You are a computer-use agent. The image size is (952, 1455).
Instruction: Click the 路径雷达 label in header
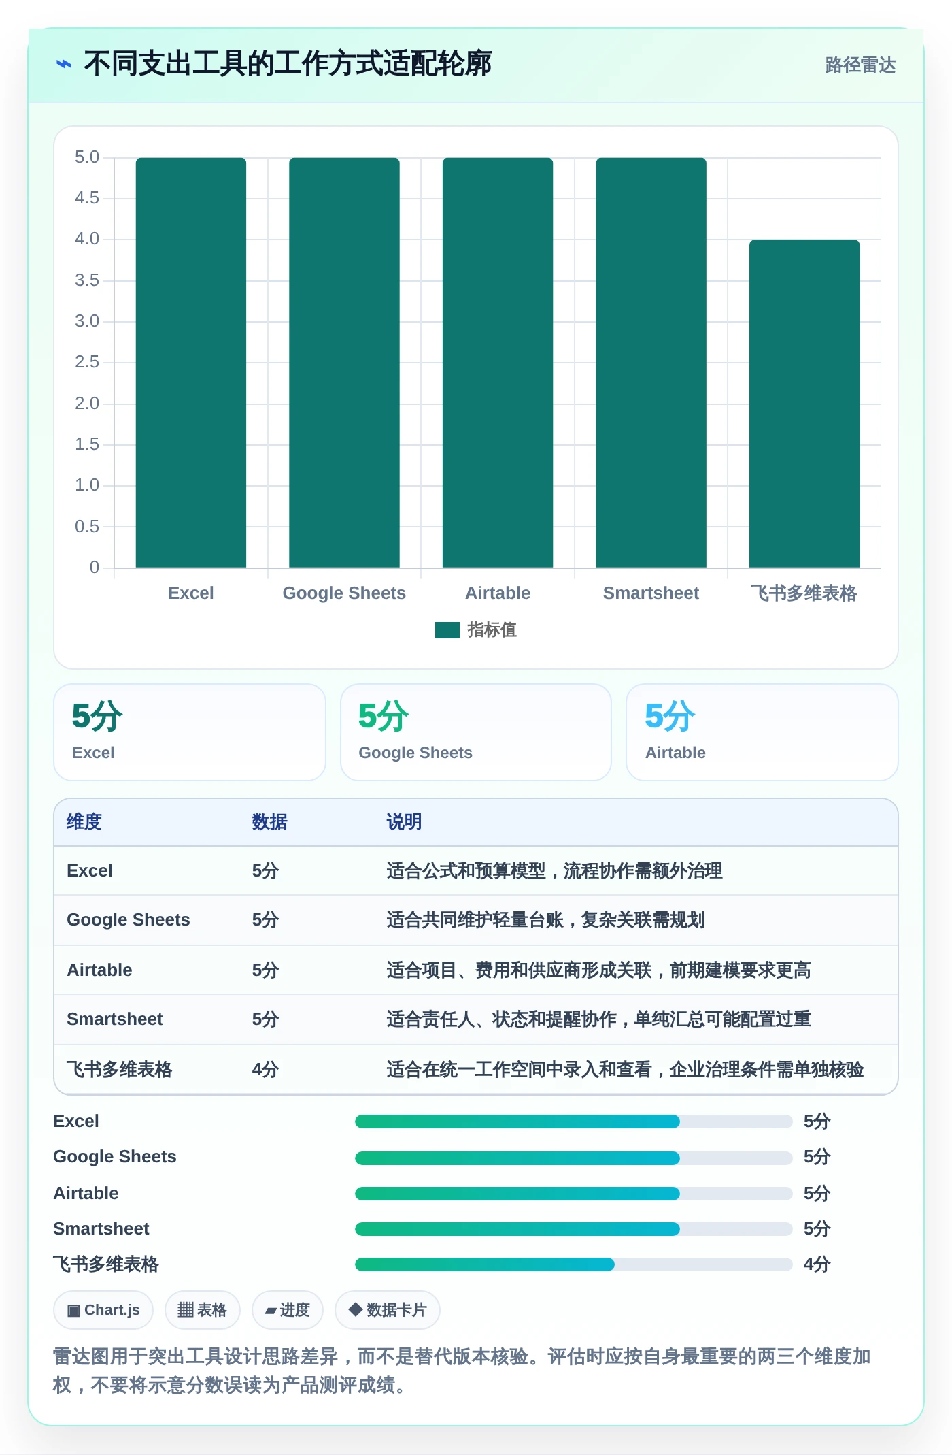point(860,65)
